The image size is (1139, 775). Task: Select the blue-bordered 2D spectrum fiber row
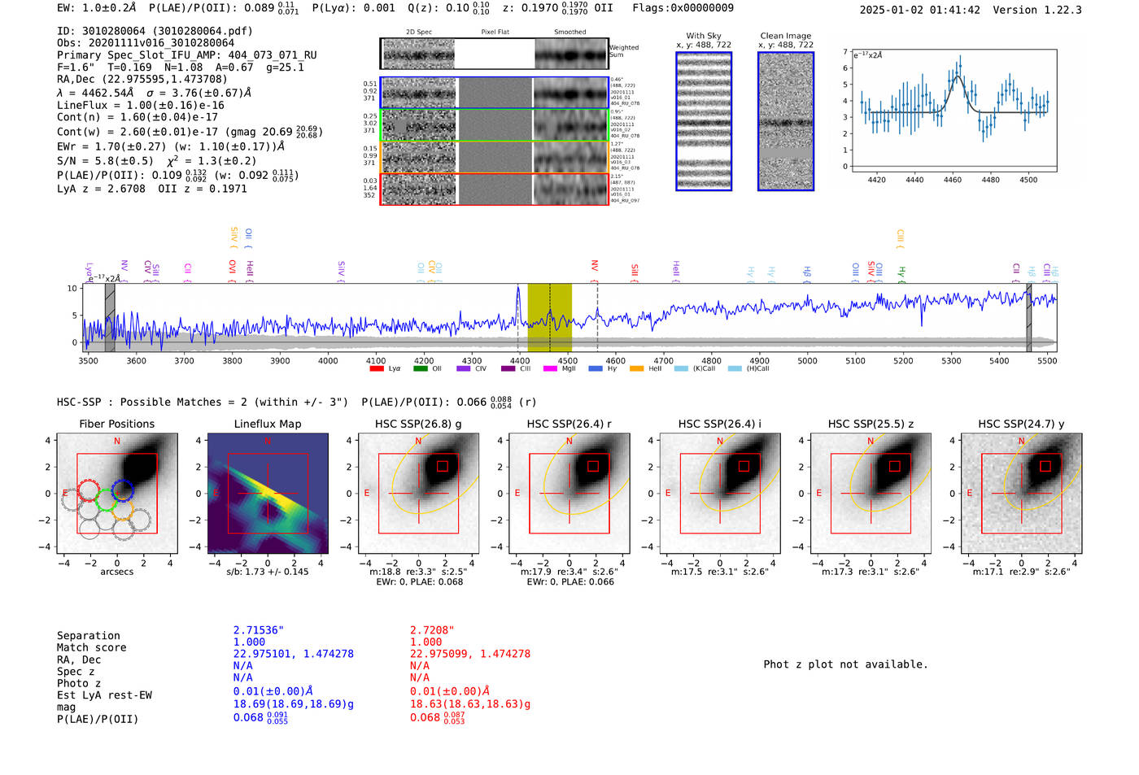[494, 93]
